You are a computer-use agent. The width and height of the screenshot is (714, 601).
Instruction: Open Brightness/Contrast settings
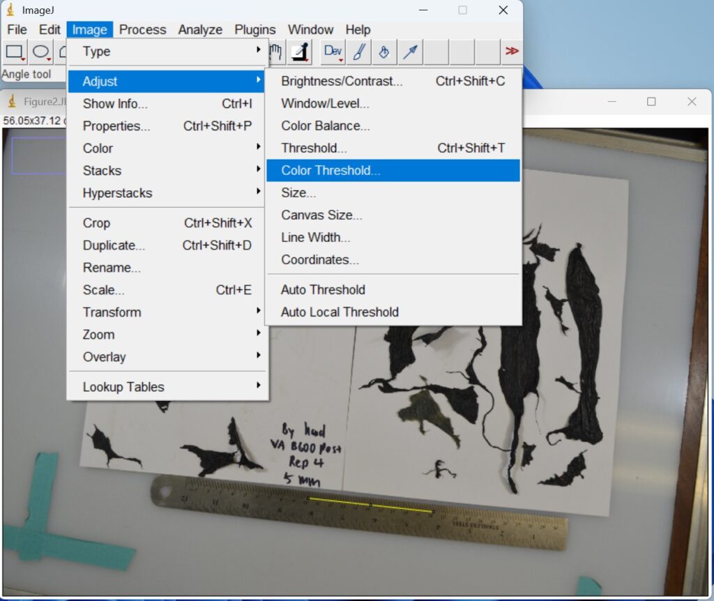pos(342,81)
